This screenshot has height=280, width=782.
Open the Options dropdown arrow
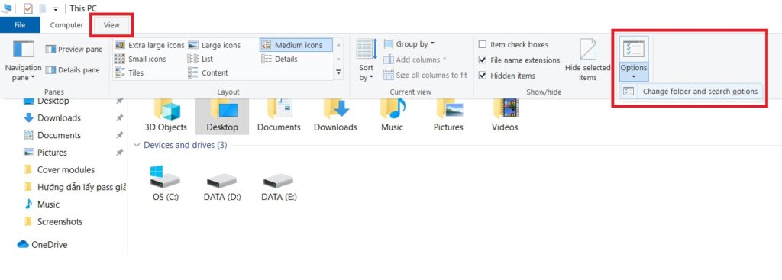634,77
